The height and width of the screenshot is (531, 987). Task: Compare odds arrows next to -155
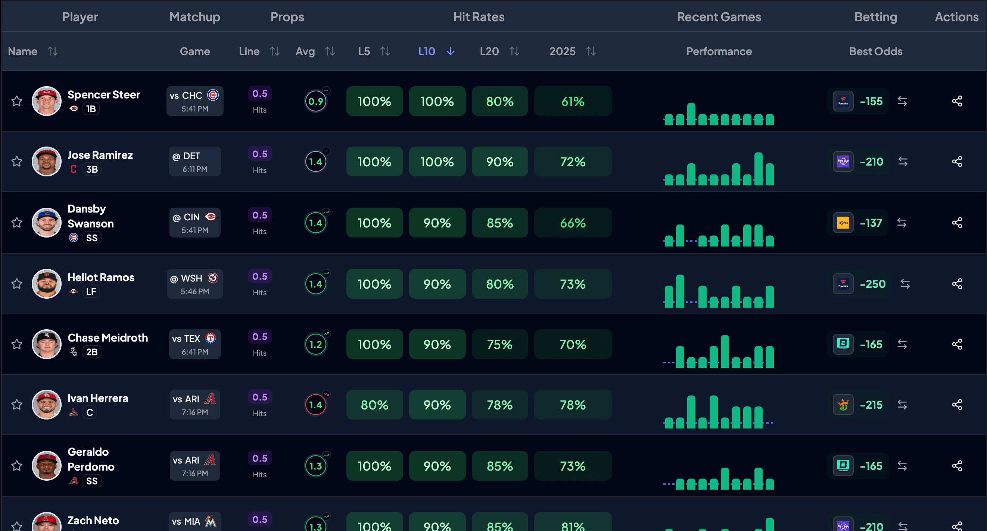(902, 101)
